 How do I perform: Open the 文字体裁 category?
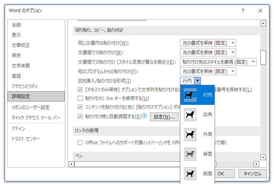[x=36, y=66]
